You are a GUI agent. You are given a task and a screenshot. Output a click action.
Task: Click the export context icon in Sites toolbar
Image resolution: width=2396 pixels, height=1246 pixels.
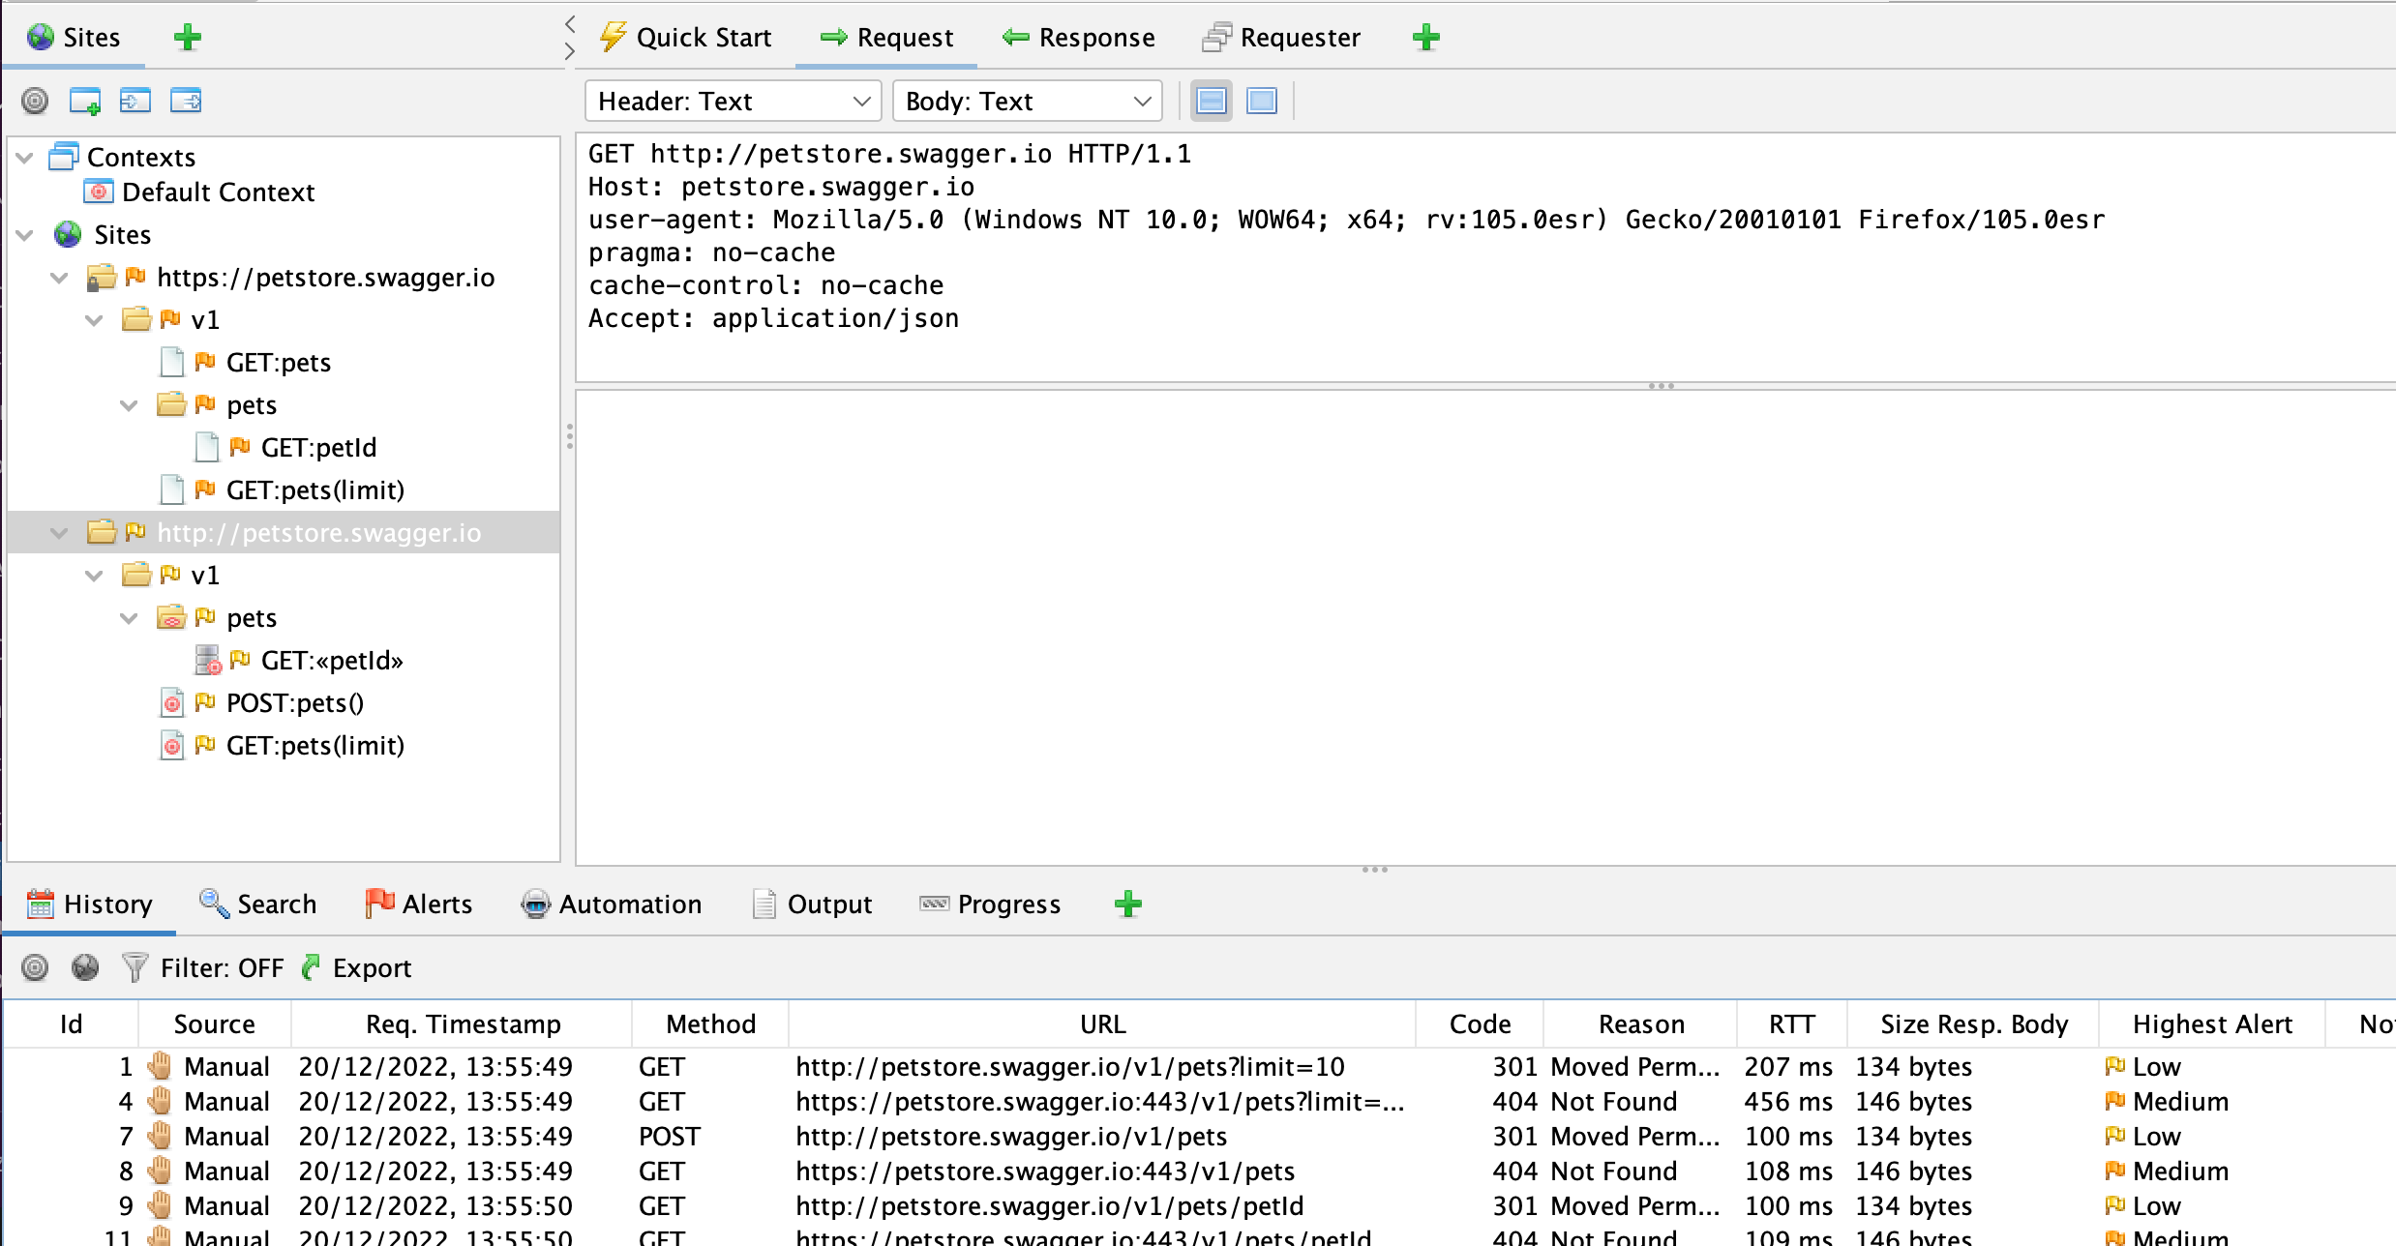coord(186,101)
